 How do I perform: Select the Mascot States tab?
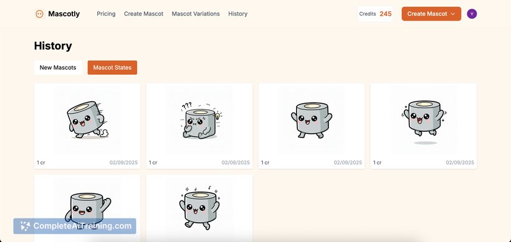112,68
